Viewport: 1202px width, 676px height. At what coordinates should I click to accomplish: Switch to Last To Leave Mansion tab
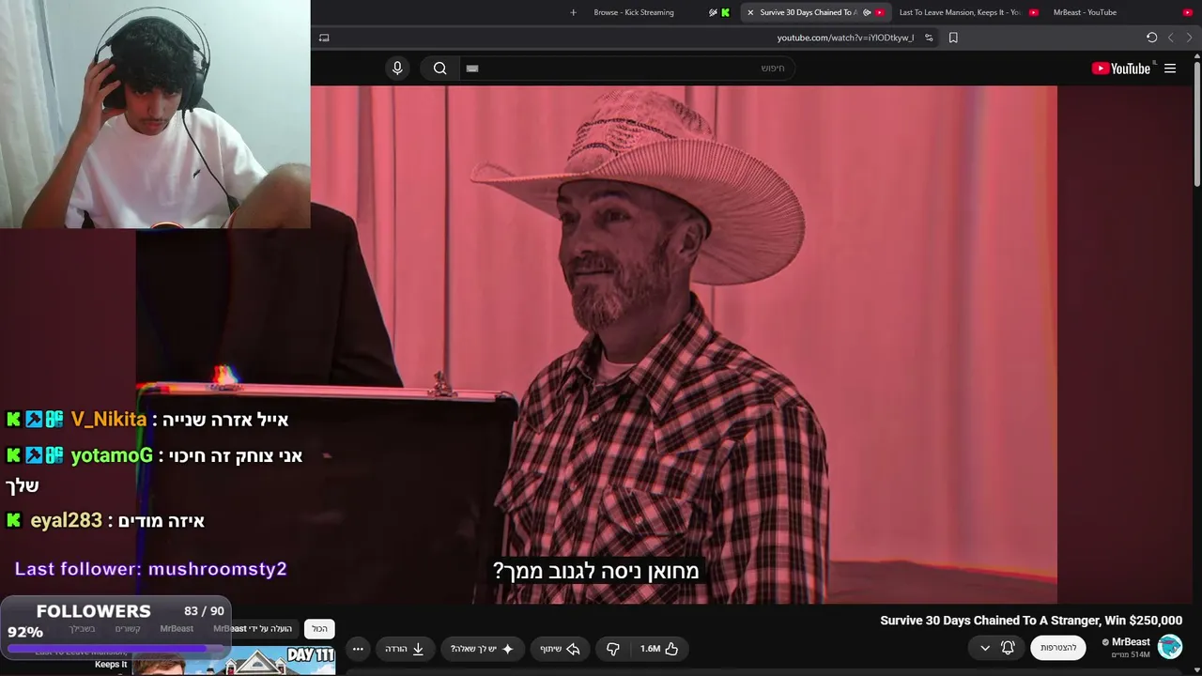(x=967, y=12)
